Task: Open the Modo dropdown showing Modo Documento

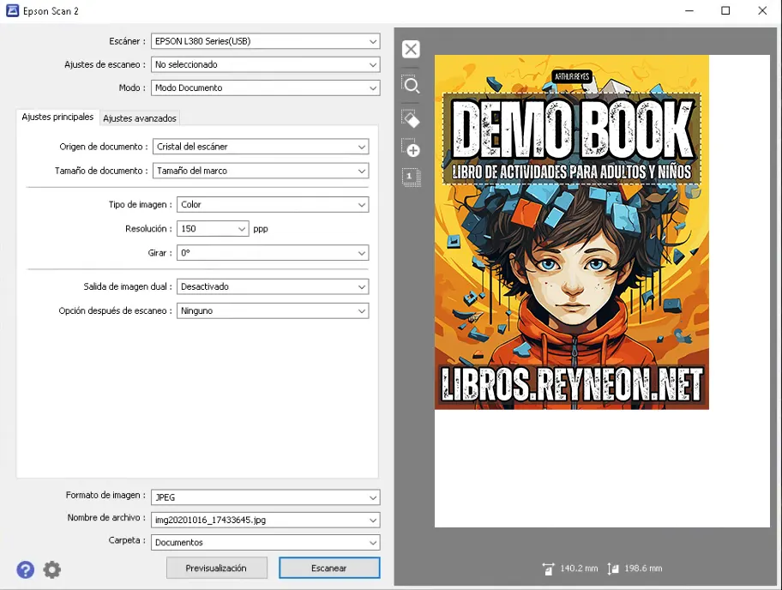Action: (265, 88)
